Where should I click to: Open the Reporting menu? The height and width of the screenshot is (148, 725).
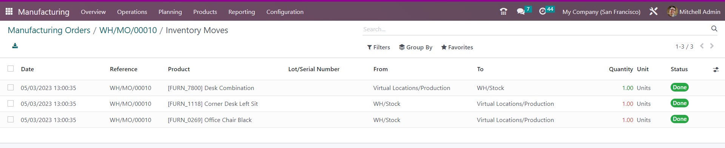pos(242,12)
